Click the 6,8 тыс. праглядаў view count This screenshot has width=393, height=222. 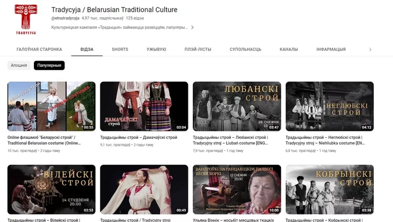(301, 151)
